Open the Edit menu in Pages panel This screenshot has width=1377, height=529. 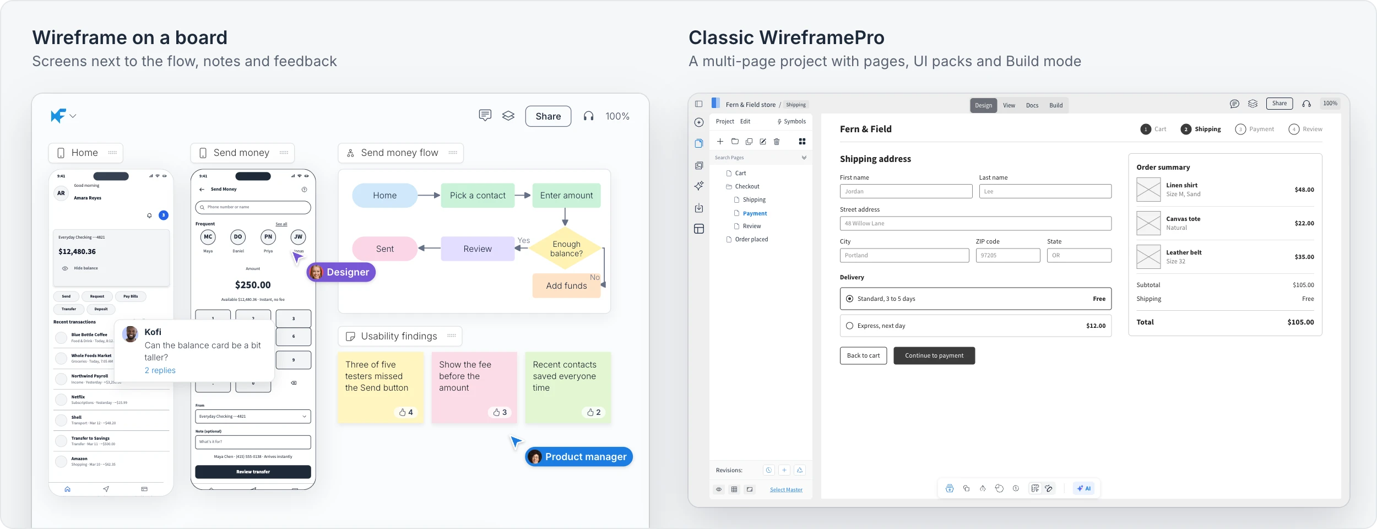coord(745,121)
